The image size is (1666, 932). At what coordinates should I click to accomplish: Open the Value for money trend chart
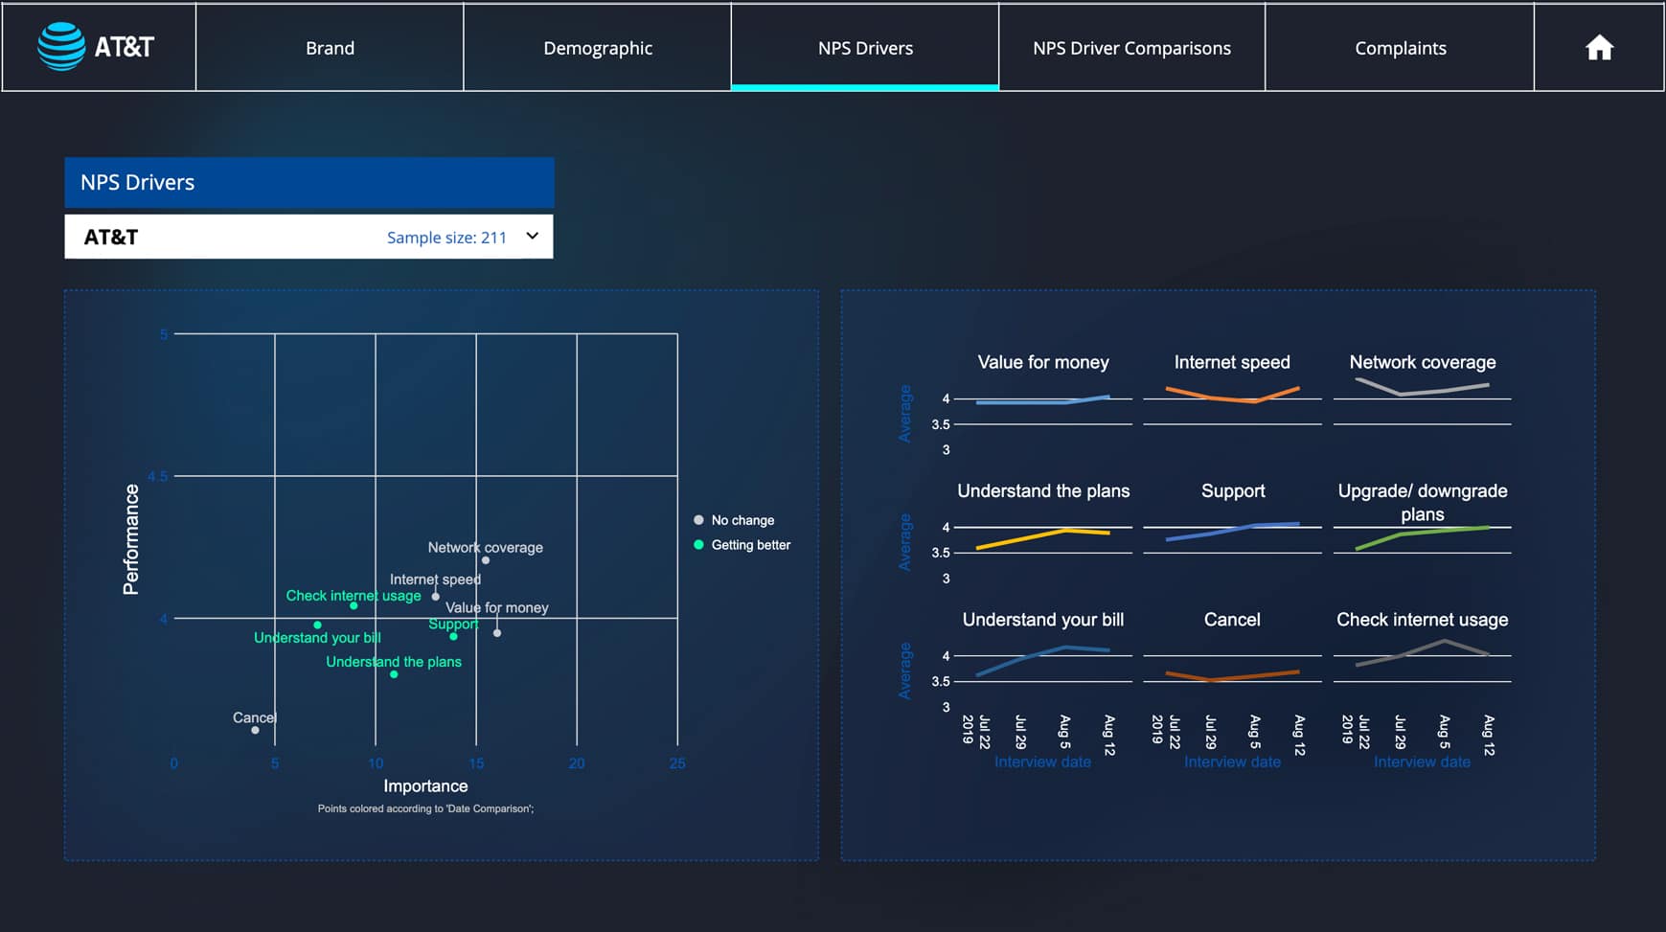(1042, 400)
